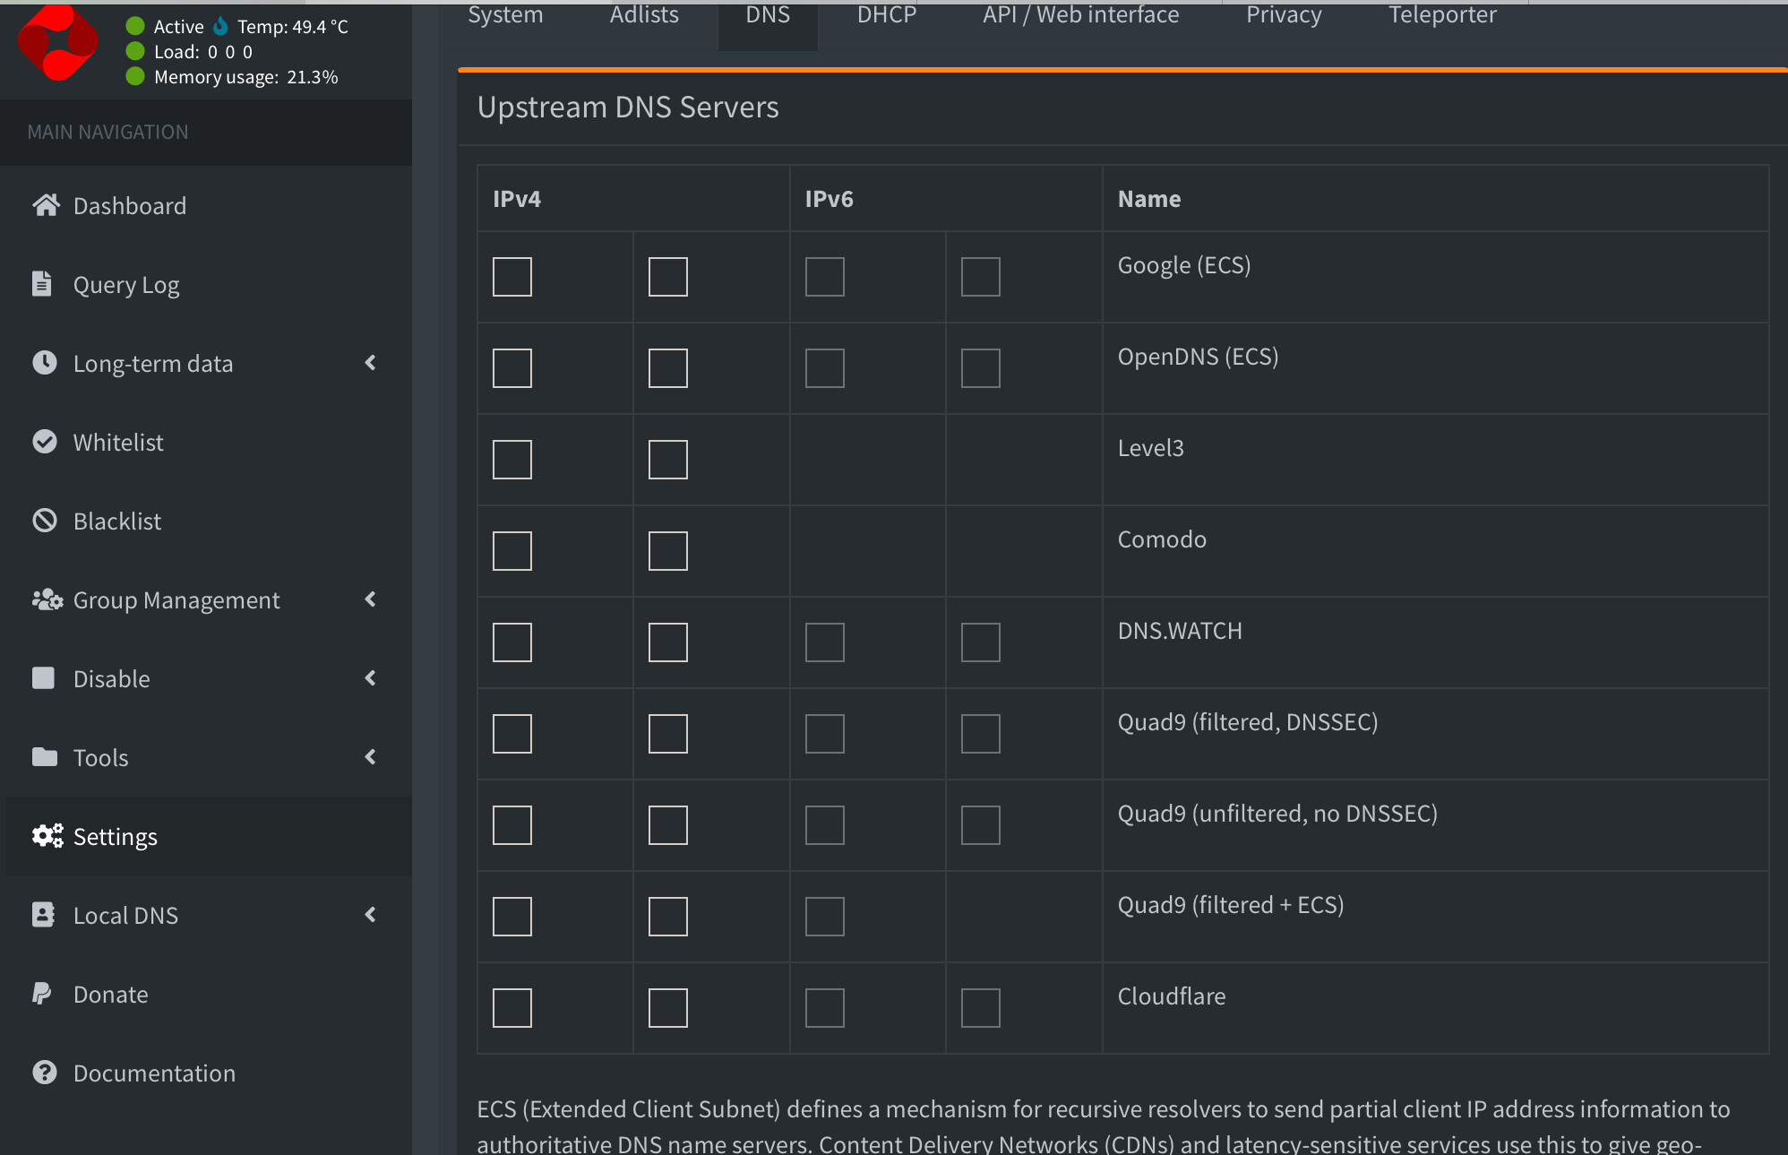Open the Query Log page

click(x=206, y=284)
